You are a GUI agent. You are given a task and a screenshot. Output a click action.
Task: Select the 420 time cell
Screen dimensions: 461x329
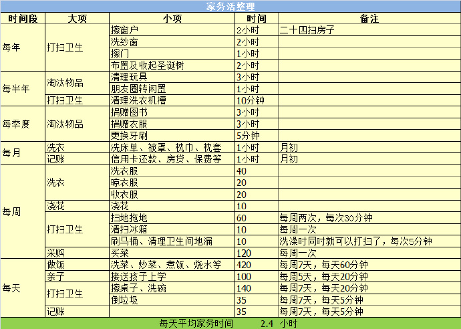coord(257,265)
